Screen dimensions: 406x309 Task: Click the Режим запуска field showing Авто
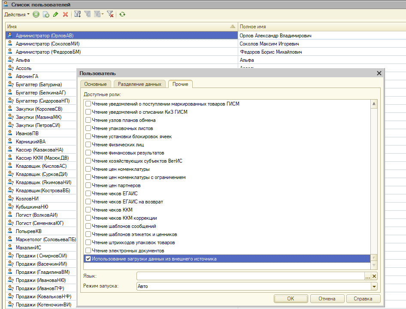coord(254,286)
